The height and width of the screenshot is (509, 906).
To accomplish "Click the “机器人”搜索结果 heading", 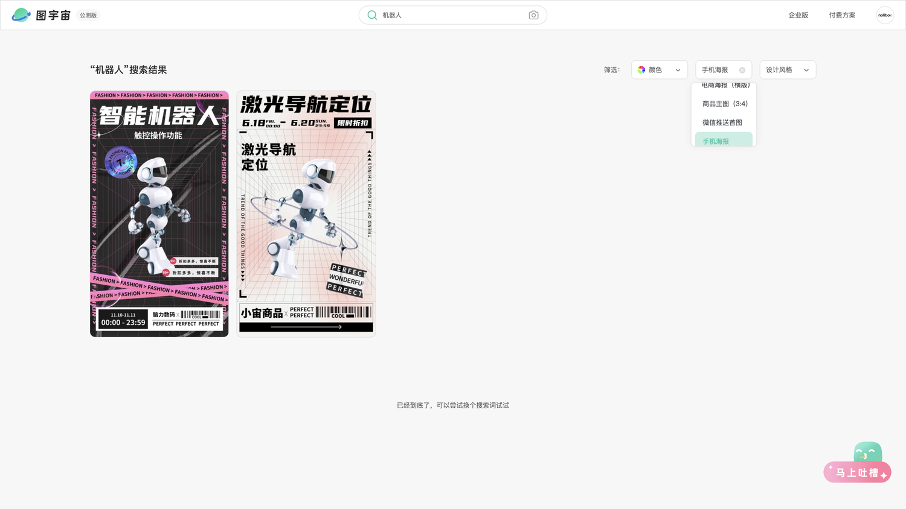I will (129, 70).
